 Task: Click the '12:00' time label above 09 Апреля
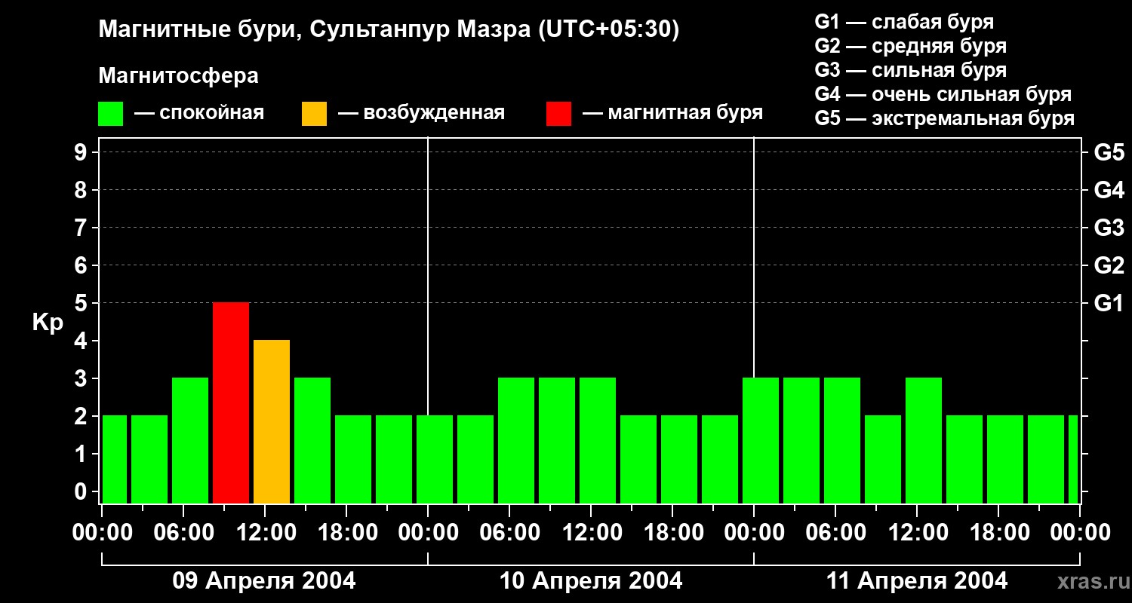265,533
